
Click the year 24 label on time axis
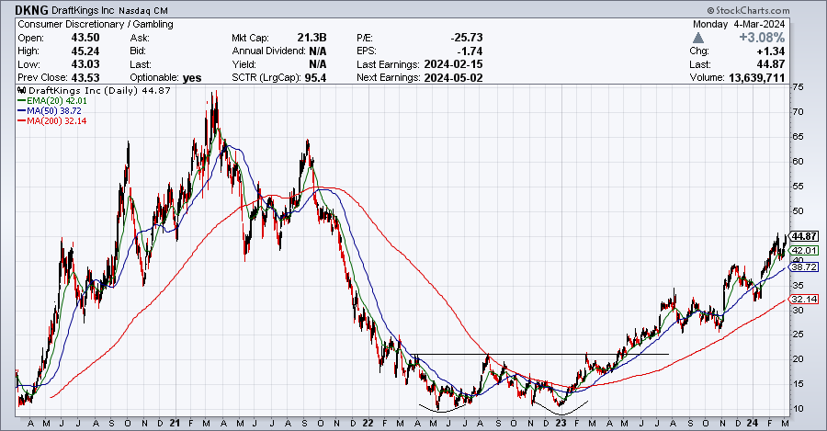(x=753, y=423)
